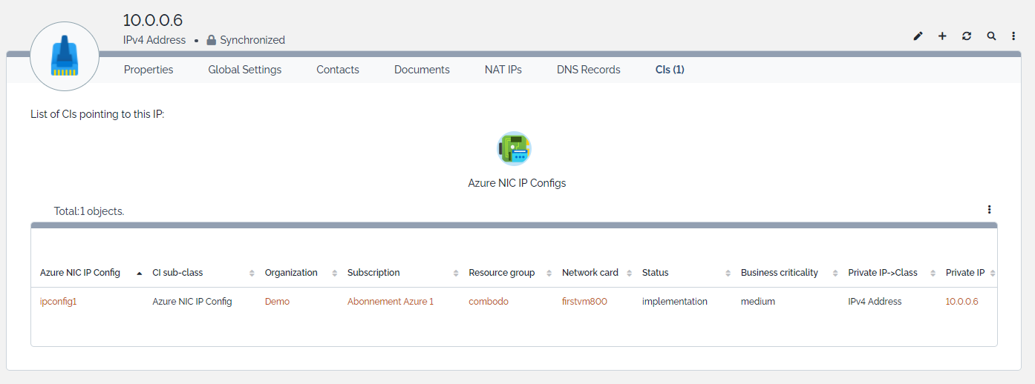This screenshot has width=1035, height=384.
Task: Click the magnifier search icon
Action: pos(991,36)
